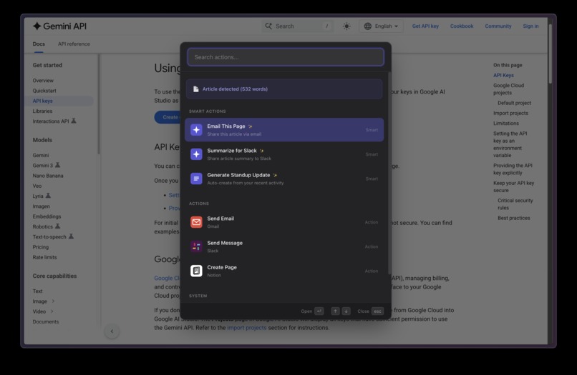The width and height of the screenshot is (577, 375).
Task: Open Quickstart in the sidebar
Action: 44,91
